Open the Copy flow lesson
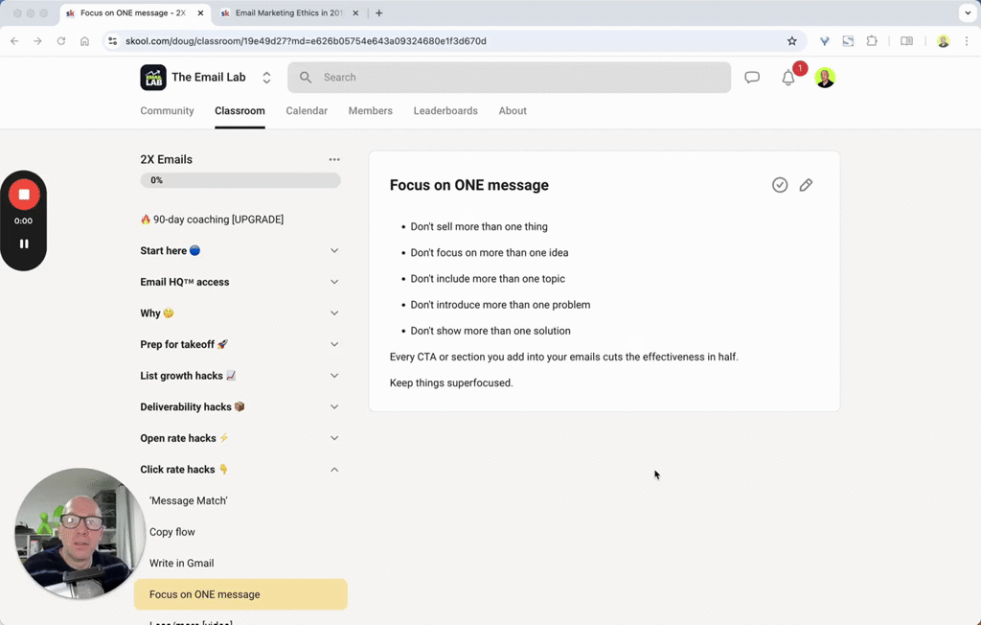 pos(172,532)
